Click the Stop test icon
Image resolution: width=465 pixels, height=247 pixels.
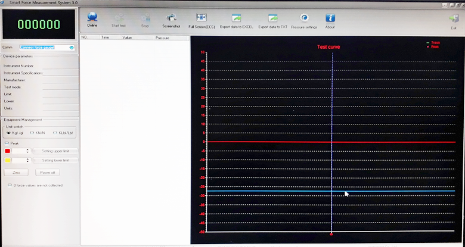click(145, 17)
